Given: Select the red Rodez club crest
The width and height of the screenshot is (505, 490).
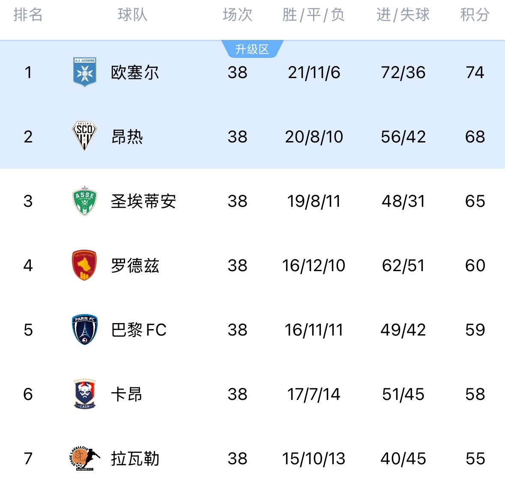Looking at the screenshot, I should 85,265.
